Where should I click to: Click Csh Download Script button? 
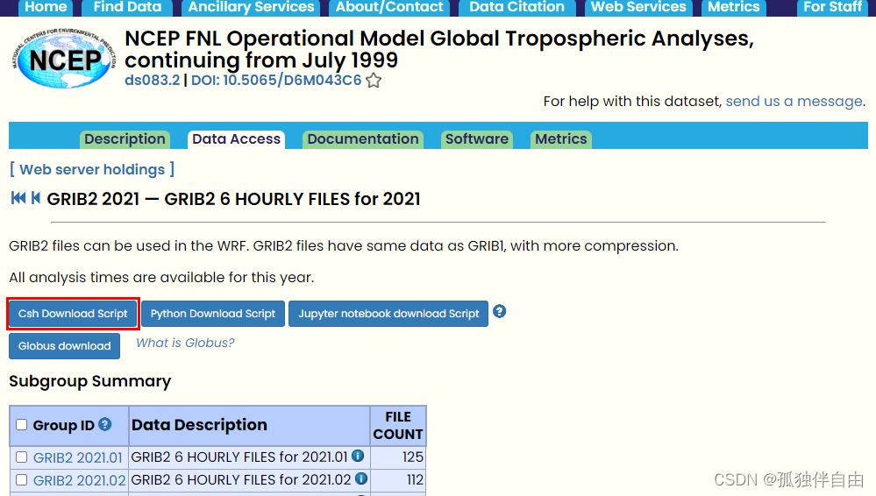point(73,314)
